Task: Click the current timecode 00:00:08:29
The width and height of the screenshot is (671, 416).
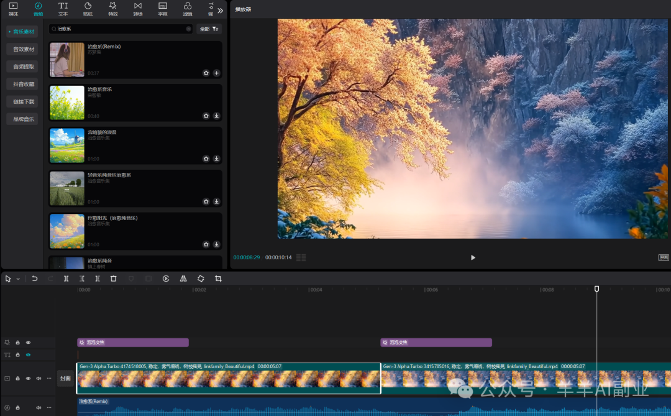Action: click(247, 257)
